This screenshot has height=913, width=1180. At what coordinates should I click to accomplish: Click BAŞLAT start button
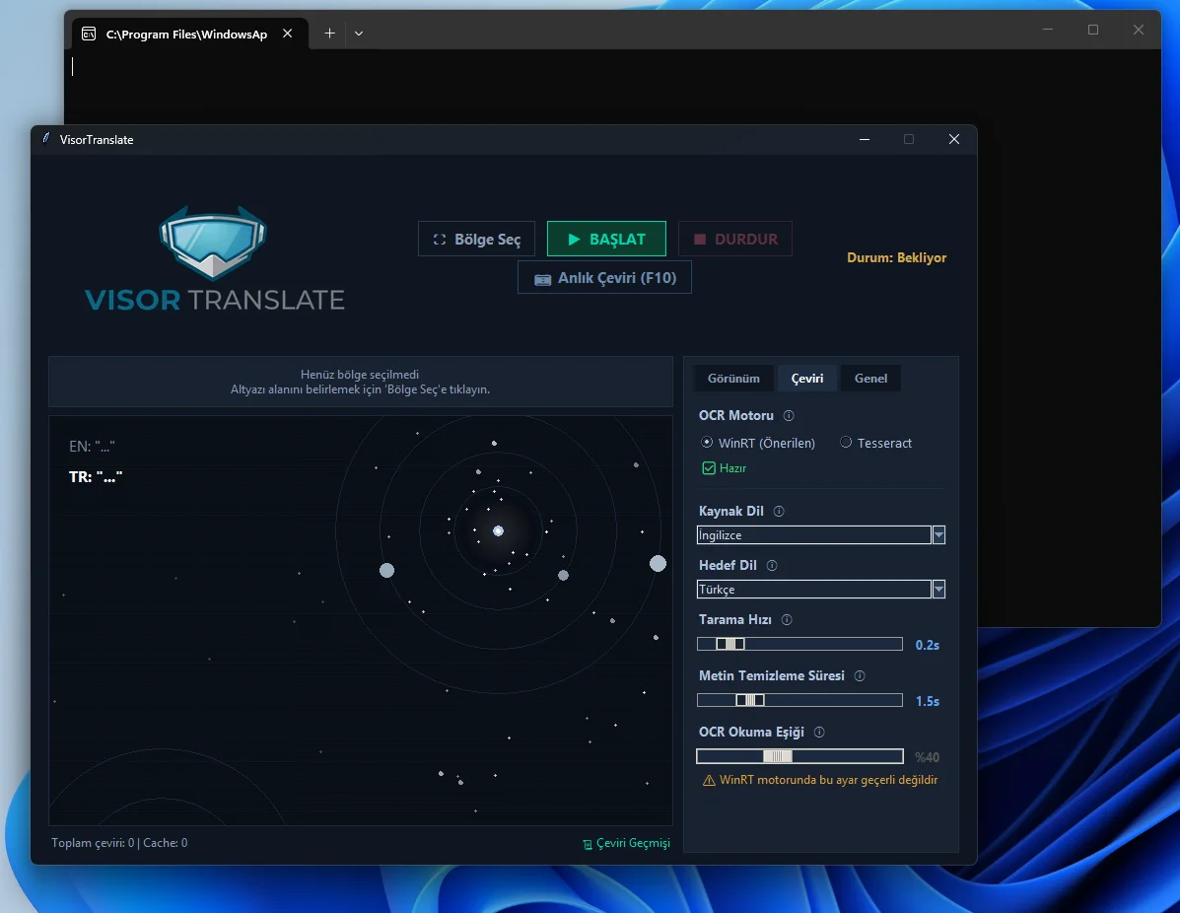[606, 240]
